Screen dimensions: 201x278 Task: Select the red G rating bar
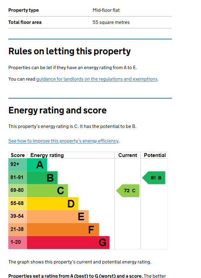(x=68, y=242)
